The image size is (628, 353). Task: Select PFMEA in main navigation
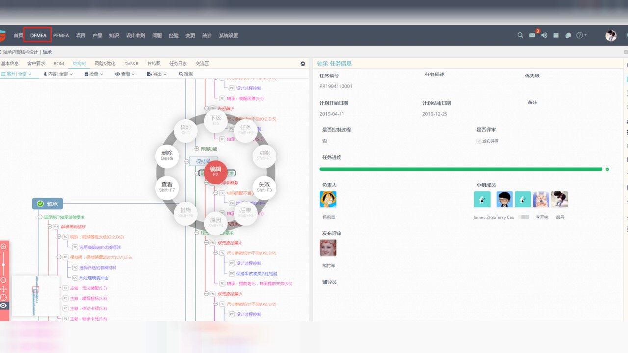(x=61, y=35)
